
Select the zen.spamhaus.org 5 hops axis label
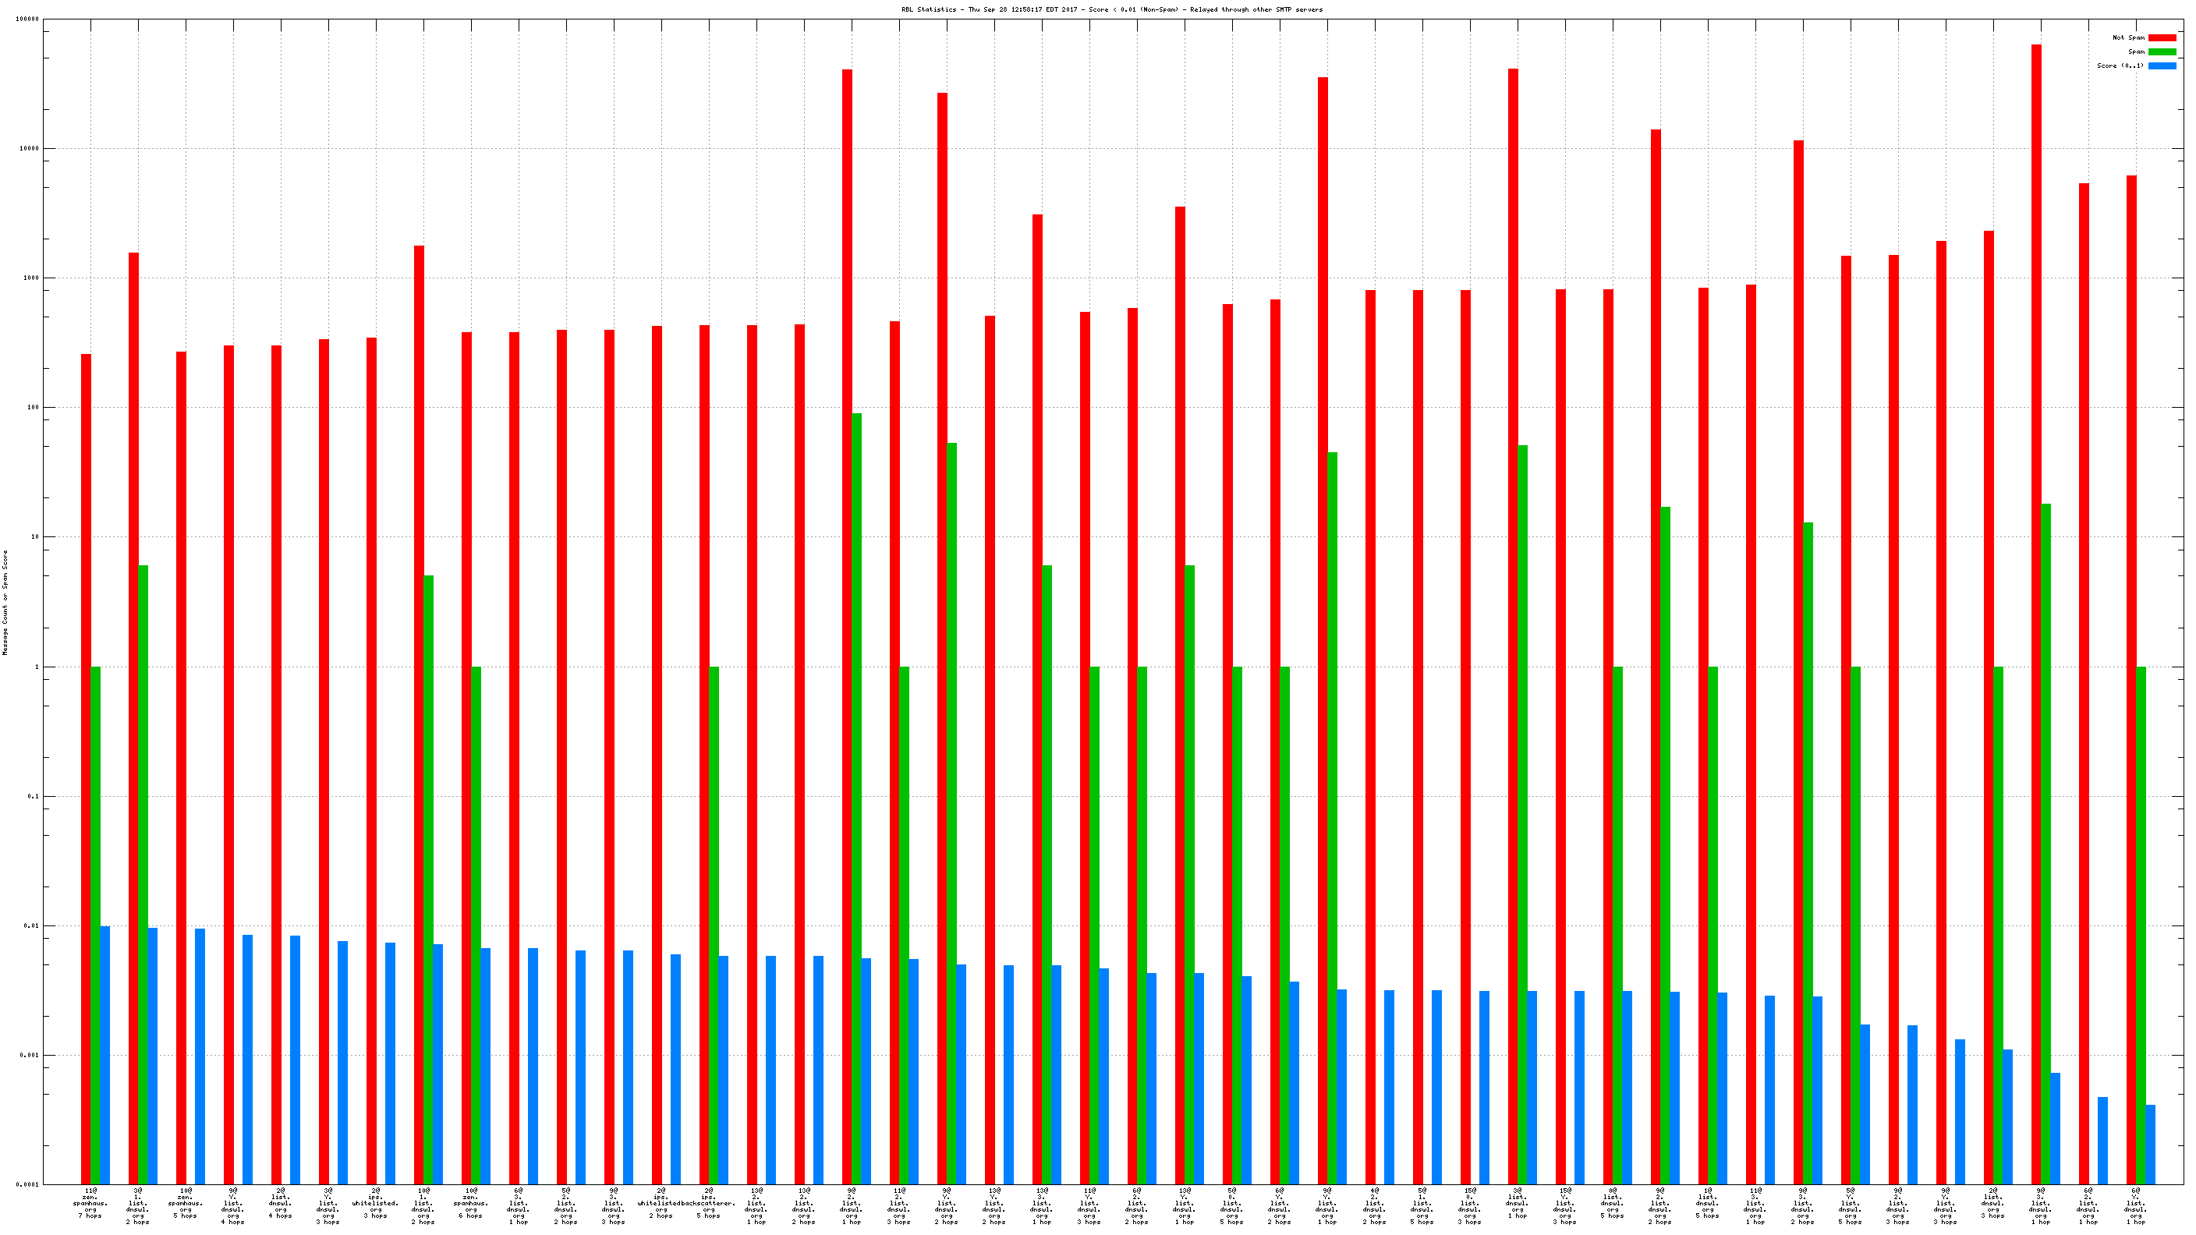point(186,1202)
